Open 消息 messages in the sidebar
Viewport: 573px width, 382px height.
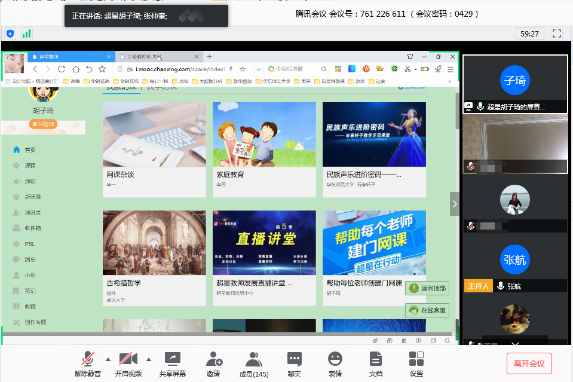tap(31, 258)
